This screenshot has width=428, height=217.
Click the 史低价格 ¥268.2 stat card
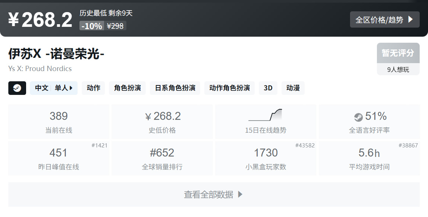(162, 122)
